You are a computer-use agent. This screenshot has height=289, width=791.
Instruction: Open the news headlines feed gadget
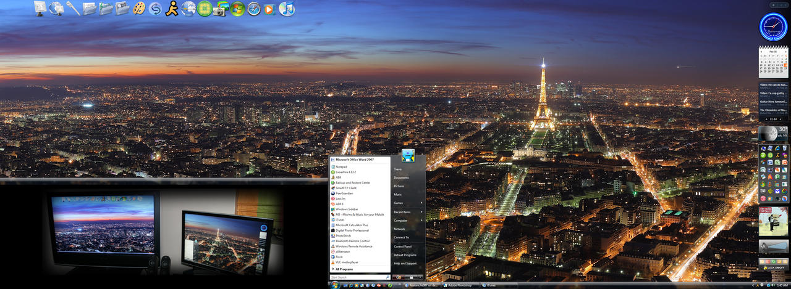click(774, 102)
